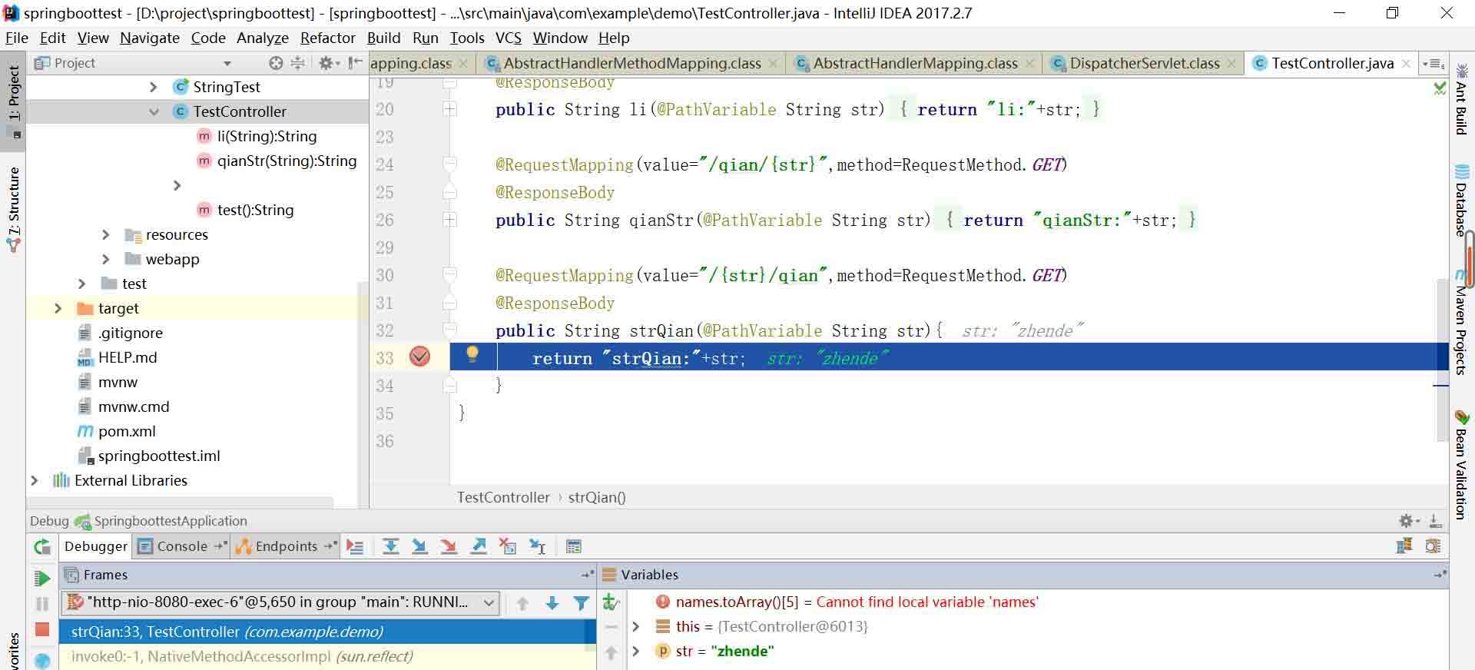1475x670 pixels.
Task: Expand resources folder
Action: point(105,234)
